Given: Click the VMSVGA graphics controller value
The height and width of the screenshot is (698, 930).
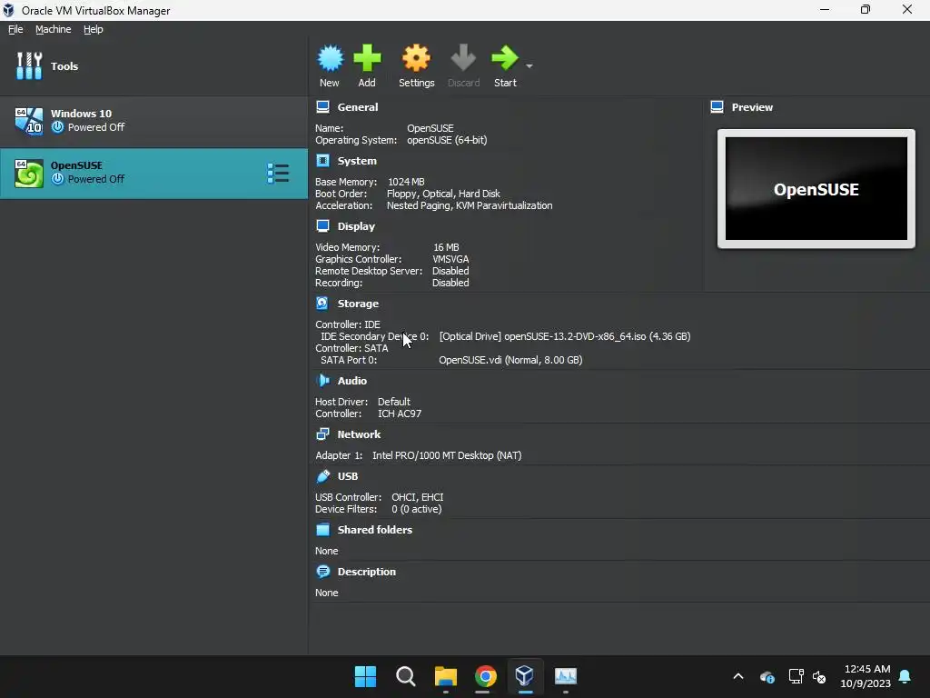Looking at the screenshot, I should (450, 259).
